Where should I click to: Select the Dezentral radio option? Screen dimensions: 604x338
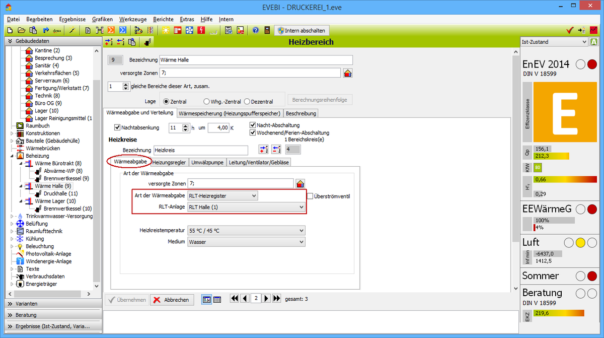tap(247, 101)
